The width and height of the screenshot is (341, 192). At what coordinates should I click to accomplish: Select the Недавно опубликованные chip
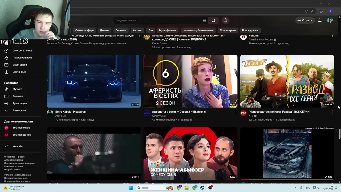(198, 30)
